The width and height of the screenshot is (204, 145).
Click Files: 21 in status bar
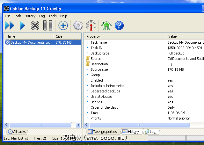click(40, 138)
